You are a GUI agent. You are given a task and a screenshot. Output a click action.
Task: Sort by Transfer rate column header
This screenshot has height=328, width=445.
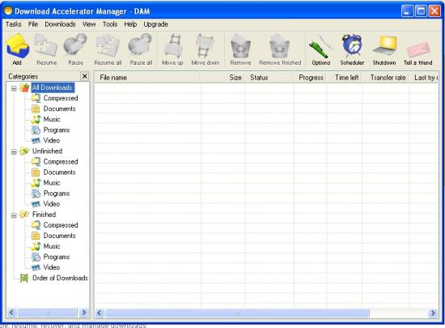pyautogui.click(x=385, y=78)
